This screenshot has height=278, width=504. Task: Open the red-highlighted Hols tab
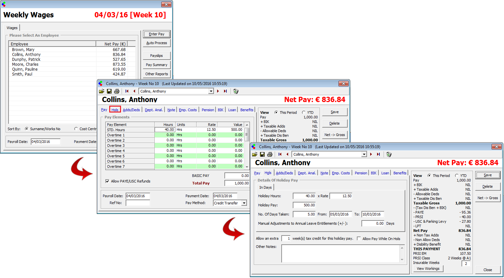click(115, 110)
